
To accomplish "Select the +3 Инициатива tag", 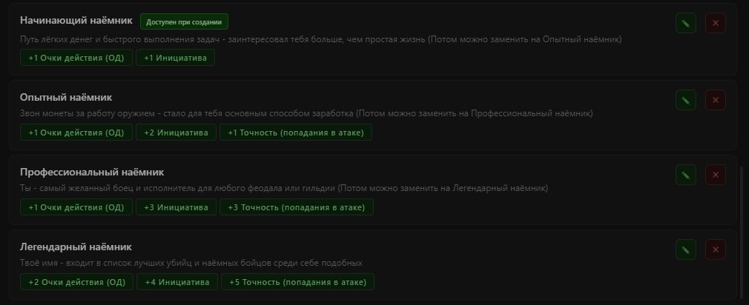I will coord(176,207).
